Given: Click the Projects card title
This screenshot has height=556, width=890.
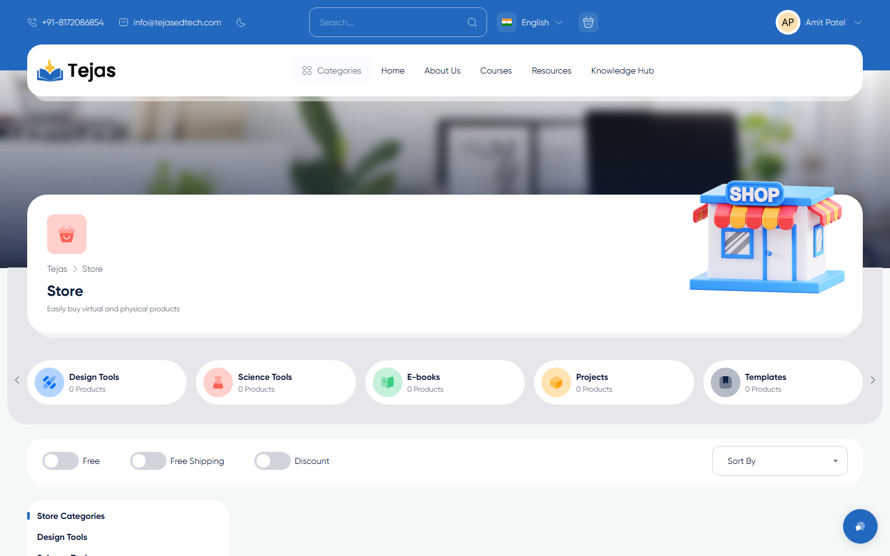Looking at the screenshot, I should click(592, 377).
